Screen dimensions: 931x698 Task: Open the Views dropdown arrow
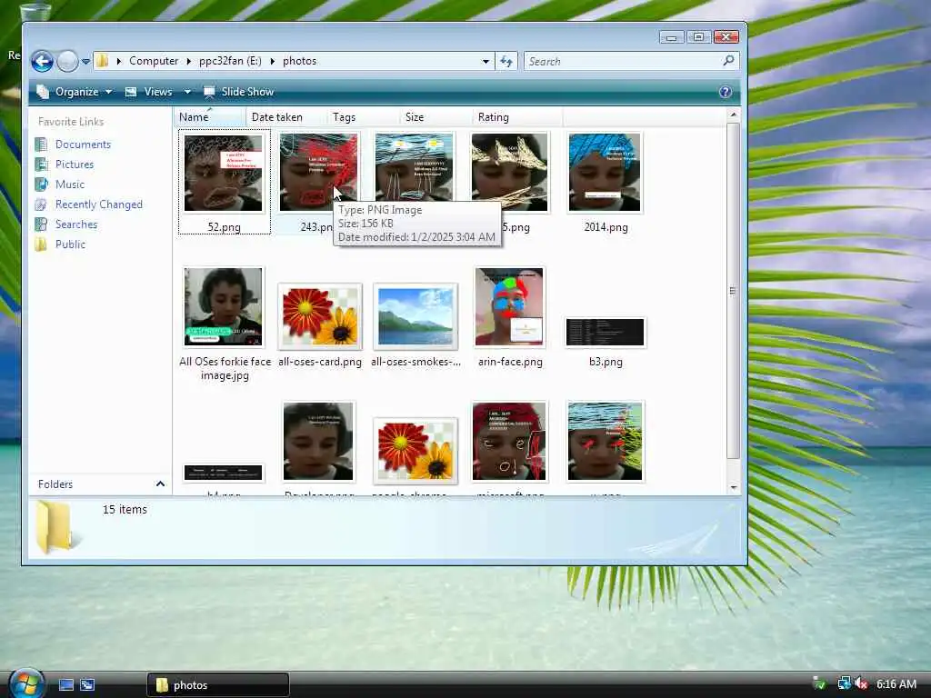pyautogui.click(x=187, y=92)
